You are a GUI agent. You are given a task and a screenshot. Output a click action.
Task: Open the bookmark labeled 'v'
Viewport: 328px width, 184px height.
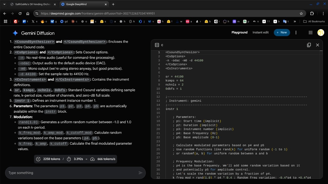click(x=151, y=21)
